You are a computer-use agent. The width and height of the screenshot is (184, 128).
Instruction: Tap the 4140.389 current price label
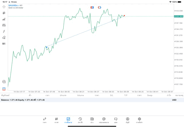(x=179, y=16)
